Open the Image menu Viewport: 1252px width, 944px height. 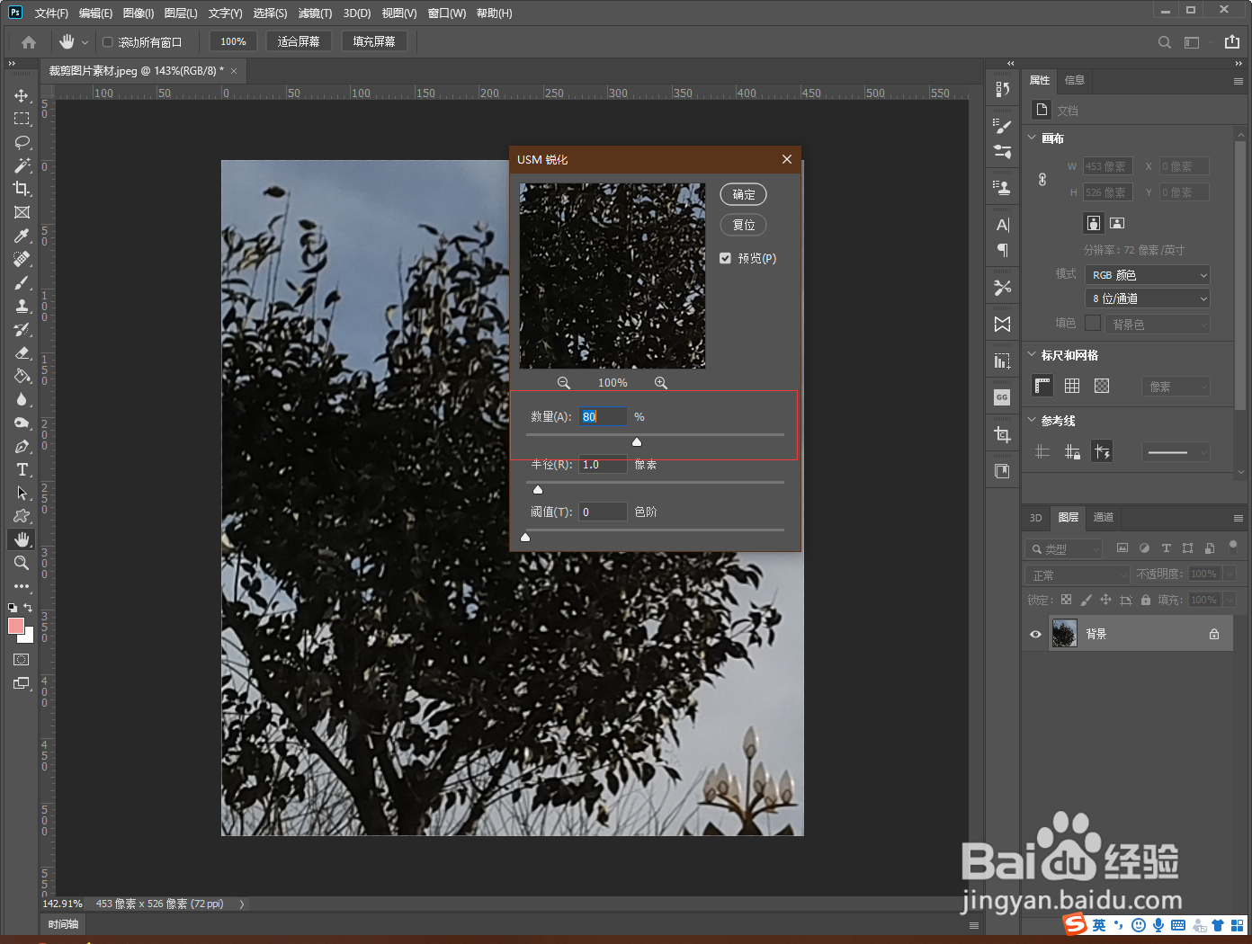[x=139, y=13]
